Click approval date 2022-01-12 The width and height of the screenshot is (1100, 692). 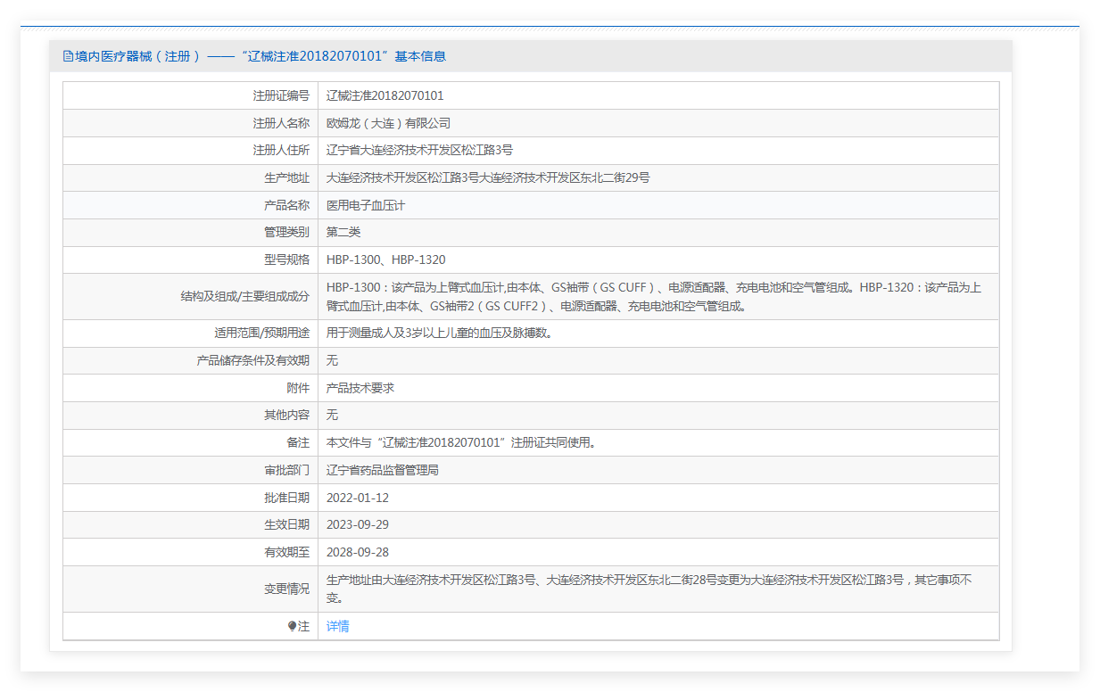[x=358, y=498]
